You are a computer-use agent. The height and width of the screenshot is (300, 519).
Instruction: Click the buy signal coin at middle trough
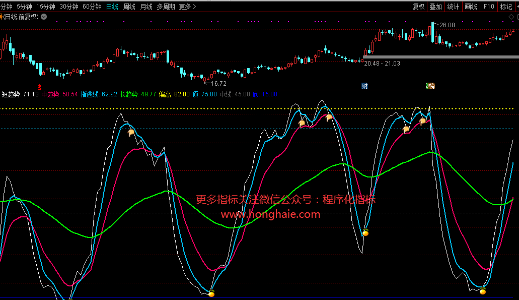[365, 232]
